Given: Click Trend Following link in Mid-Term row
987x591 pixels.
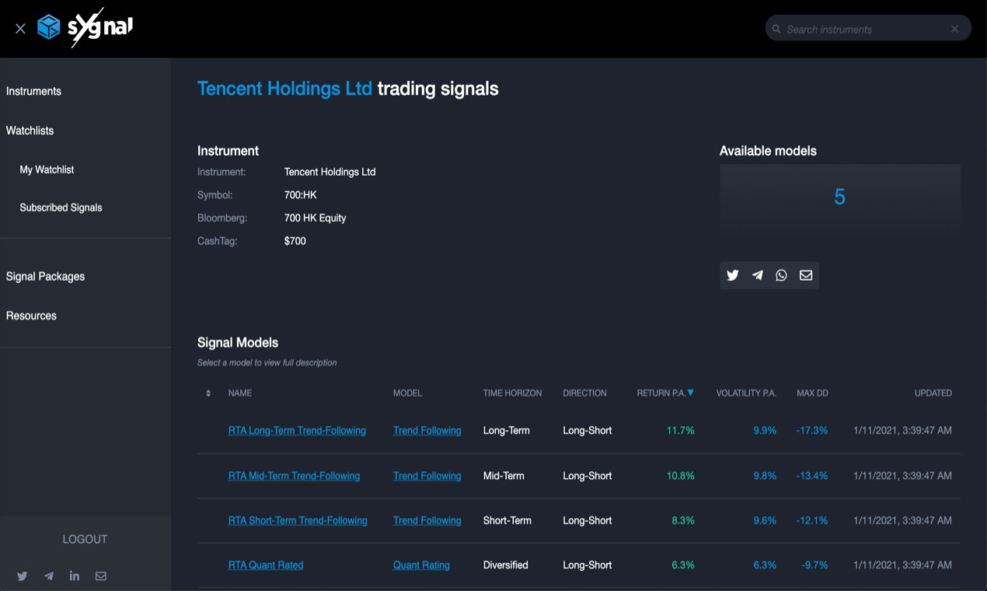Looking at the screenshot, I should tap(427, 476).
